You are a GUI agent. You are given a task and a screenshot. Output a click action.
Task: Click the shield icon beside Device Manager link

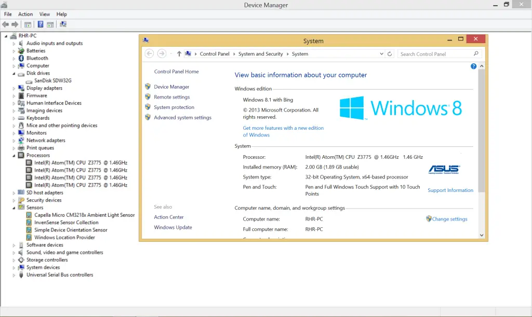click(x=148, y=87)
